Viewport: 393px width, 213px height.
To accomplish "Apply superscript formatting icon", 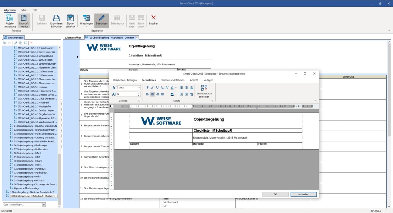I will (x=167, y=88).
